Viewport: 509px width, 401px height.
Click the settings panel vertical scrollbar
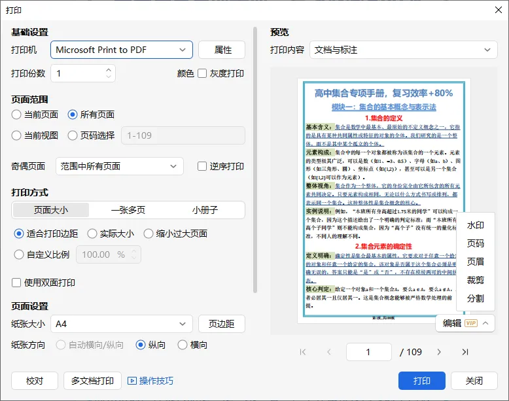[x=255, y=160]
